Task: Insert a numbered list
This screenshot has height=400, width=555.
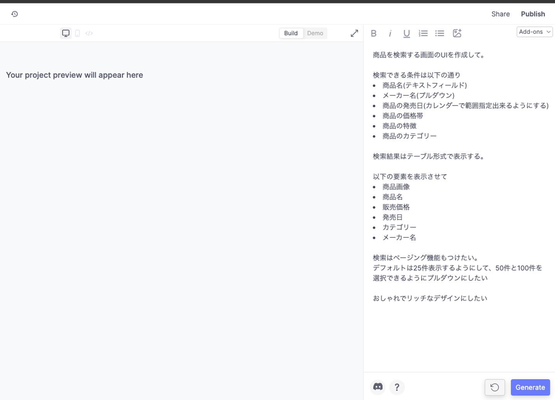Action: tap(423, 33)
